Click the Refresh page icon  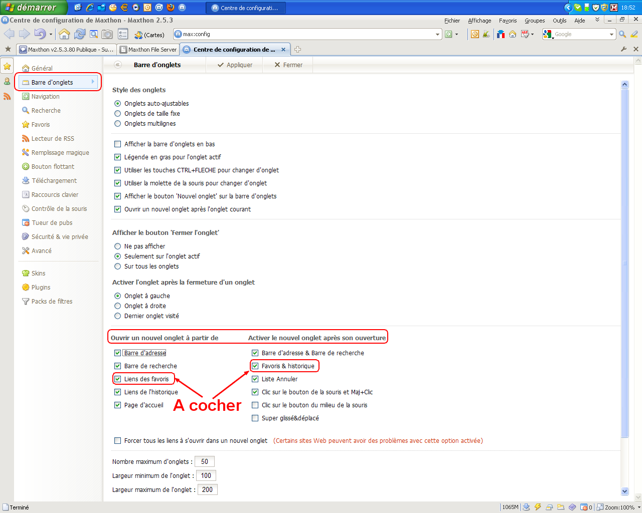click(x=79, y=34)
